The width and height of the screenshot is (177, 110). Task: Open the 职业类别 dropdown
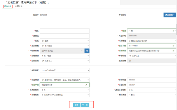click(x=65, y=80)
